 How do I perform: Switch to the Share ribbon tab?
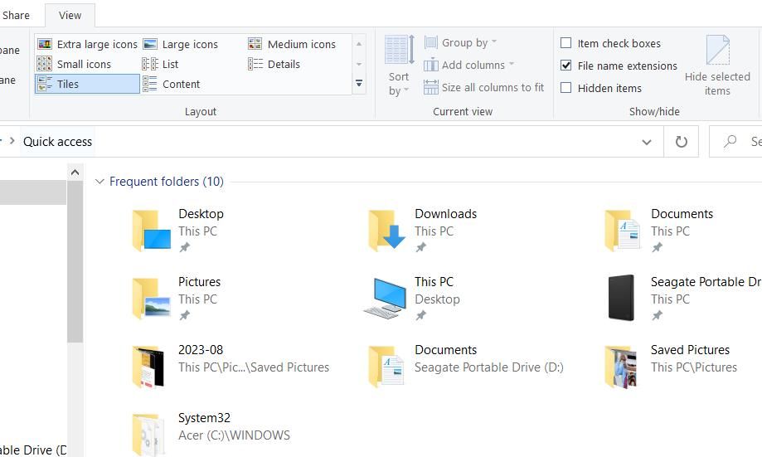[16, 15]
